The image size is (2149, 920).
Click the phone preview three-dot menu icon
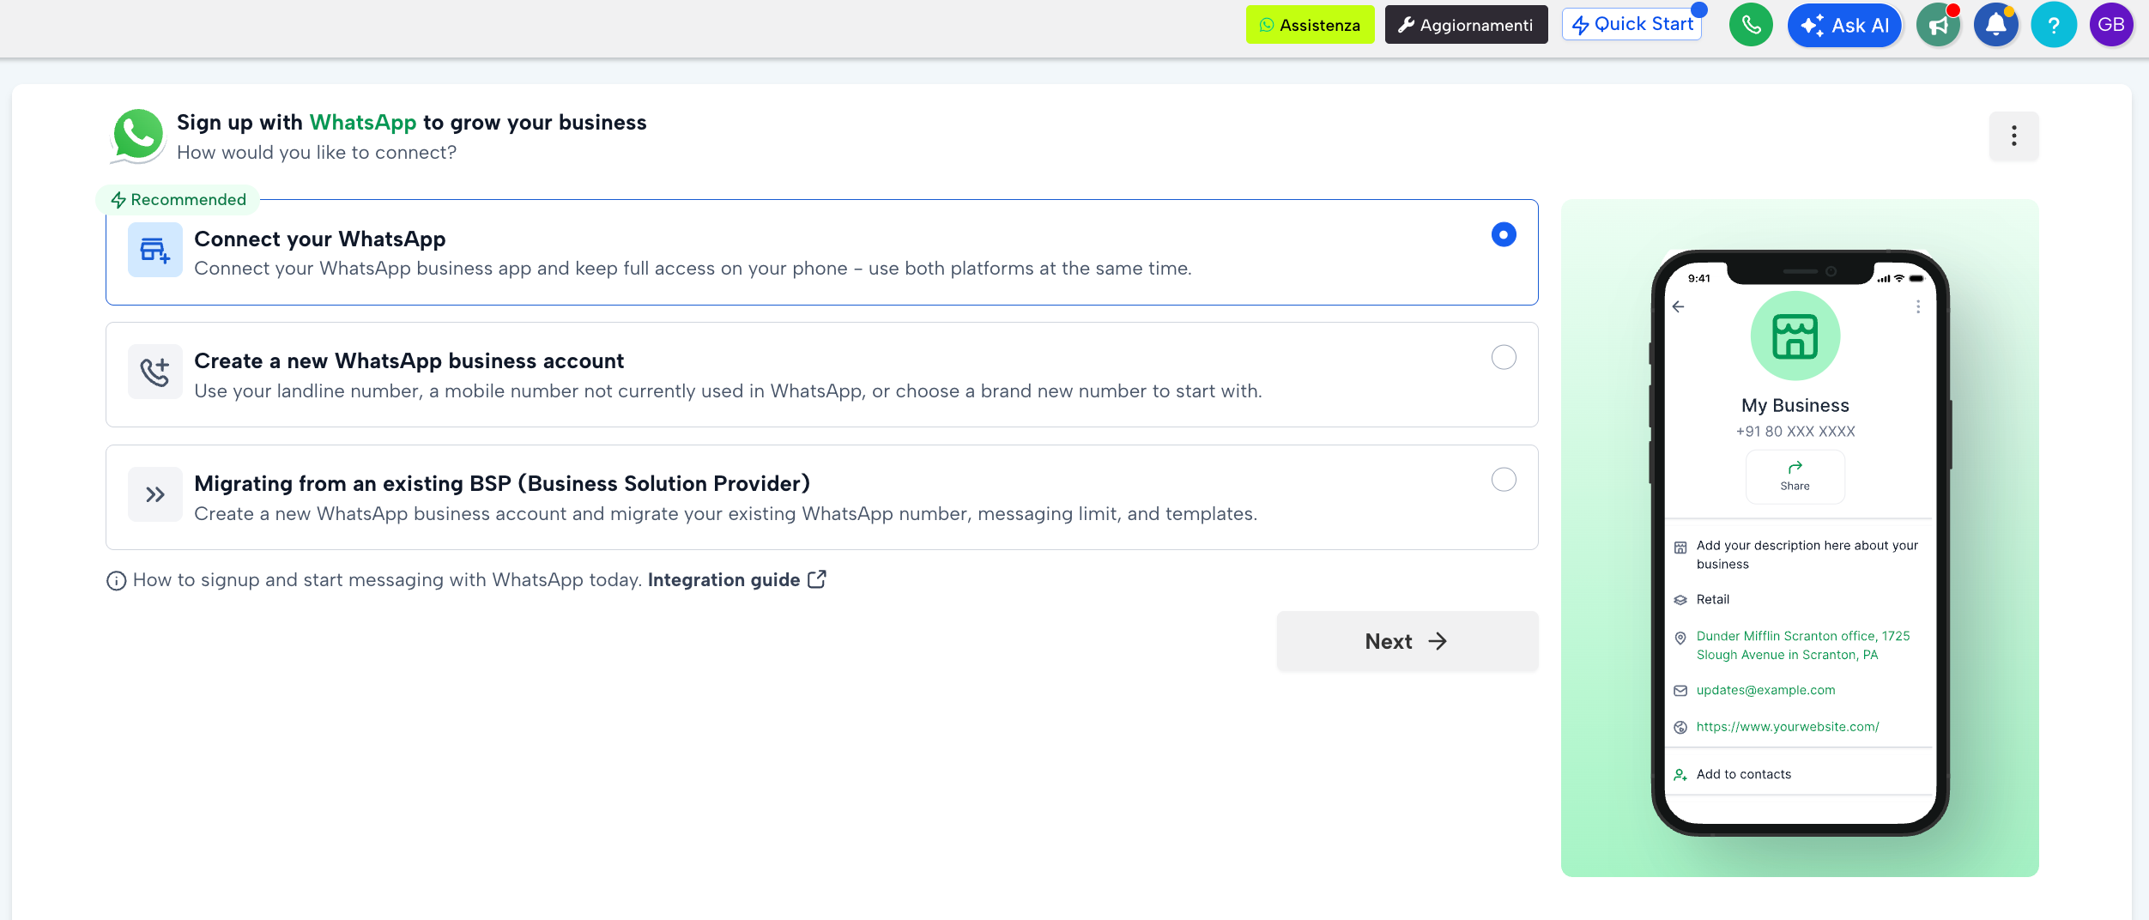[1918, 306]
